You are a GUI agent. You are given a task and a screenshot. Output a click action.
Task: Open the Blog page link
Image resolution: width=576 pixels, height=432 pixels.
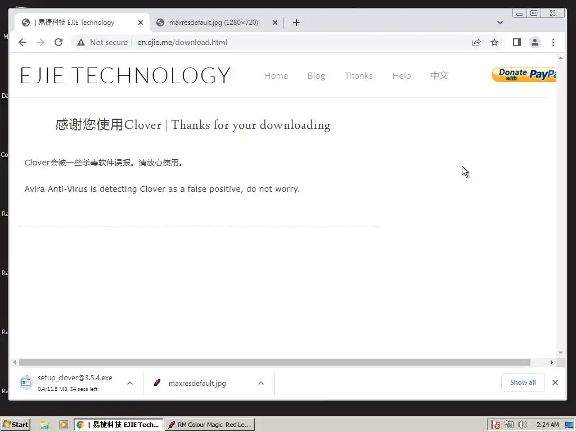click(316, 76)
